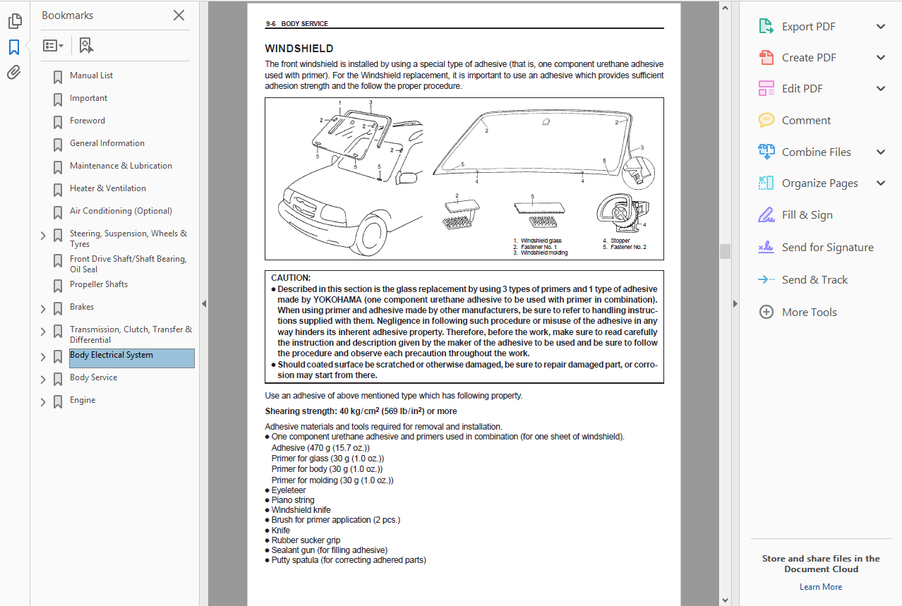Expand the Brakes bookmark
The width and height of the screenshot is (902, 606).
pyautogui.click(x=42, y=307)
